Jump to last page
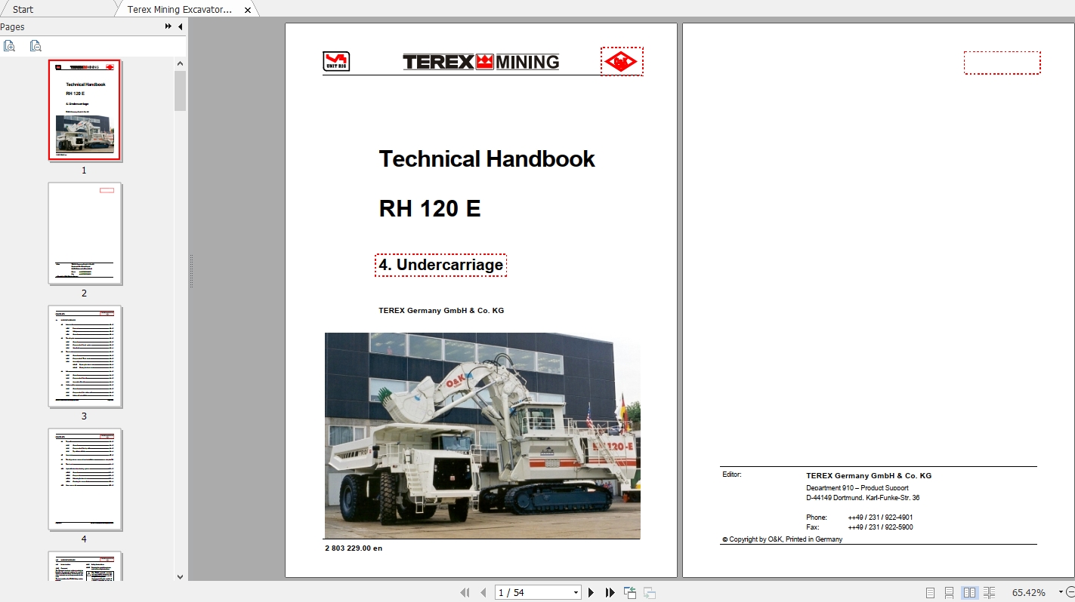The image size is (1075, 602). pyautogui.click(x=610, y=593)
